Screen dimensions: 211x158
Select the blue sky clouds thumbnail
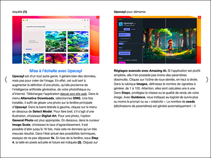[x=34, y=59]
